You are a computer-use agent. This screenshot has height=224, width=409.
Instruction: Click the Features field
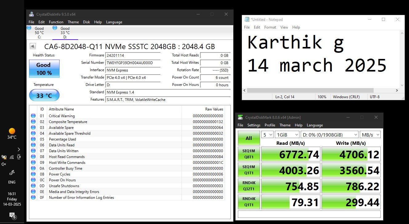[x=168, y=100]
